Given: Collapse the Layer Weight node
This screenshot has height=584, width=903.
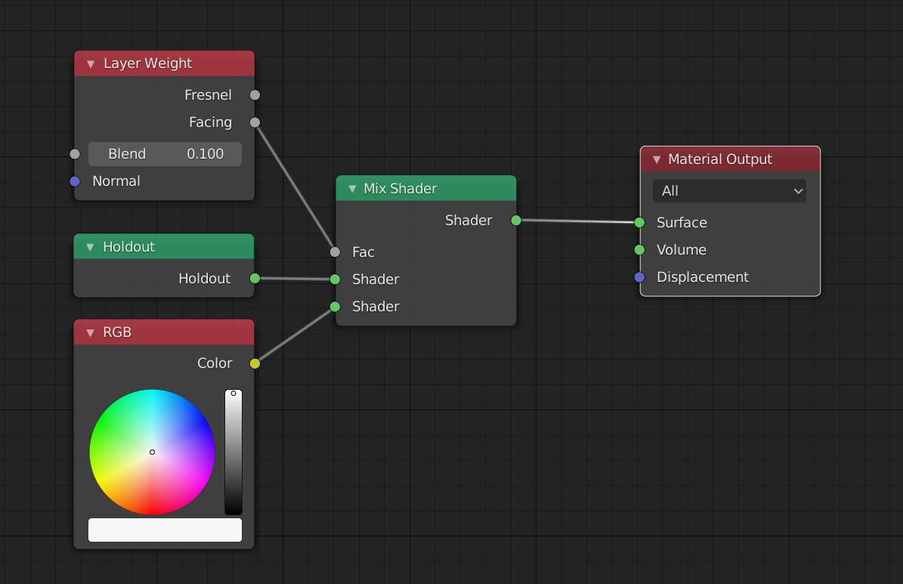Looking at the screenshot, I should coord(90,63).
